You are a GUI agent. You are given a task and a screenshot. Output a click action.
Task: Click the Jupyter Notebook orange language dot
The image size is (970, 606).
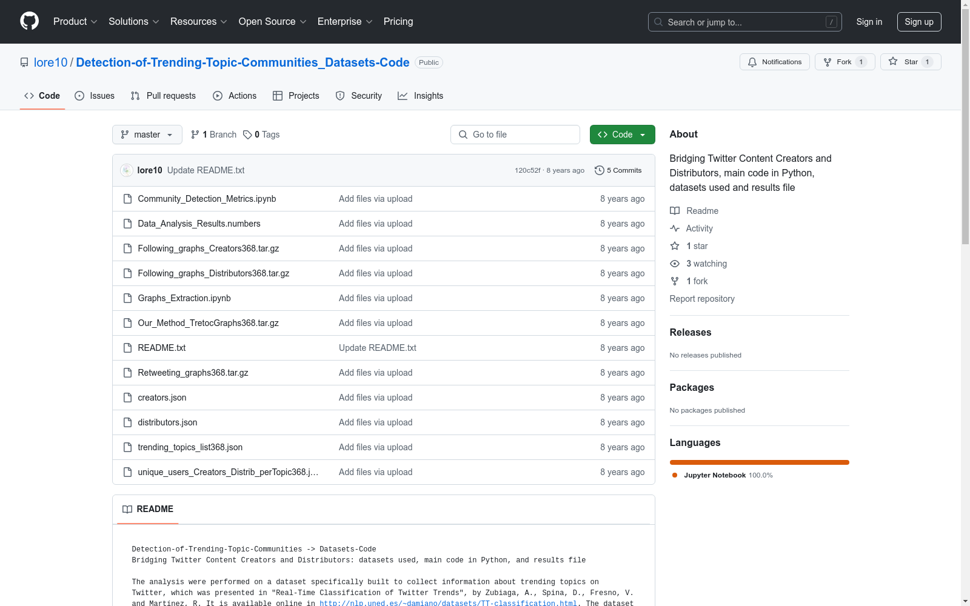click(675, 475)
